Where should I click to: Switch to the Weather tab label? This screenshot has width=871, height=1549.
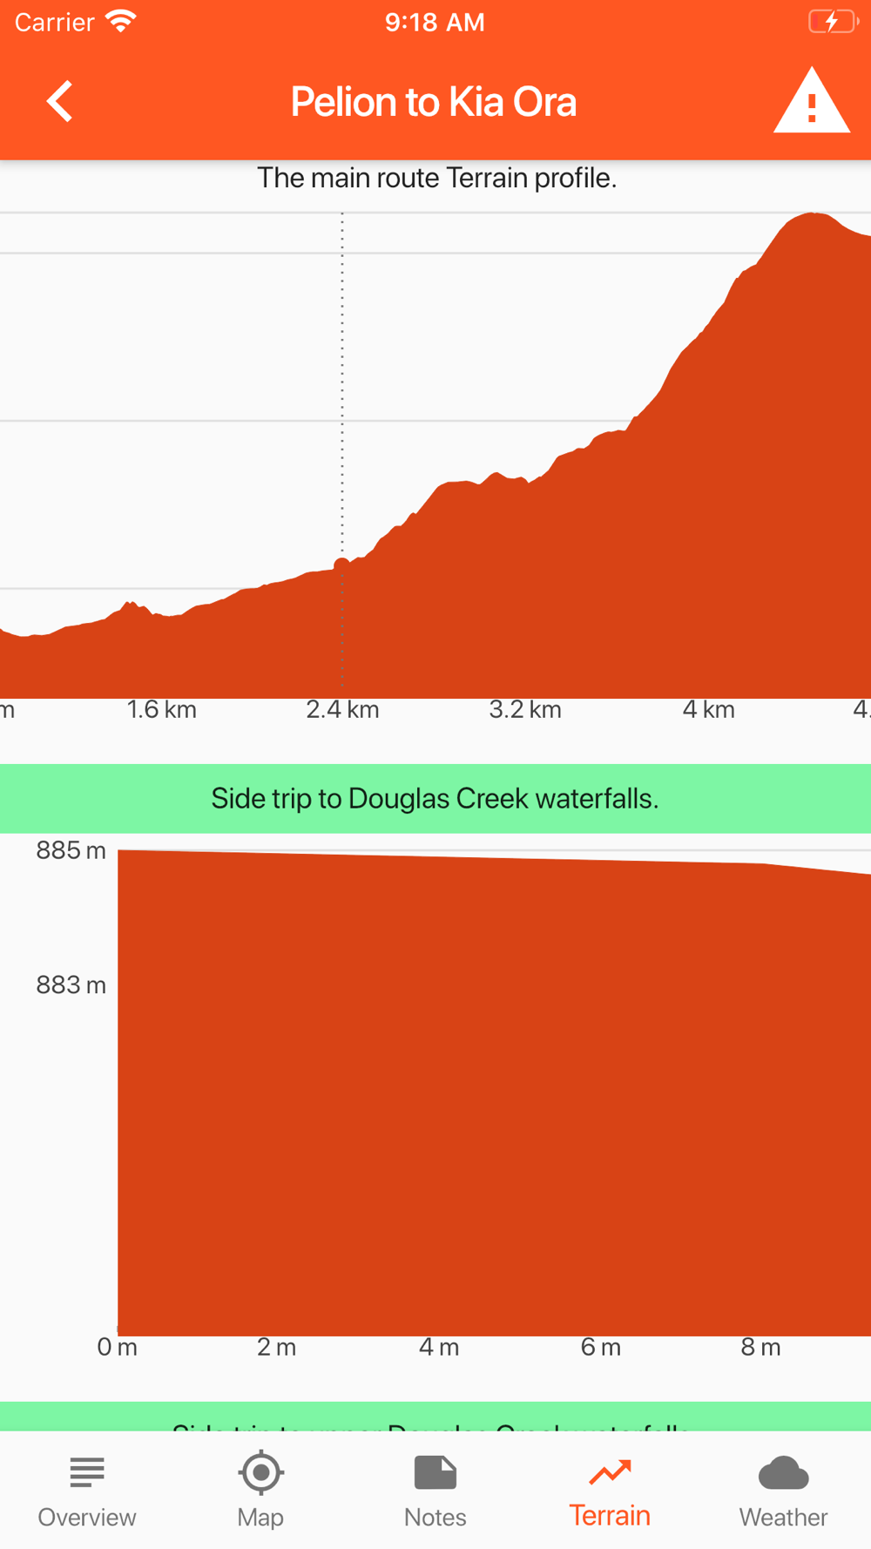pos(784,1517)
